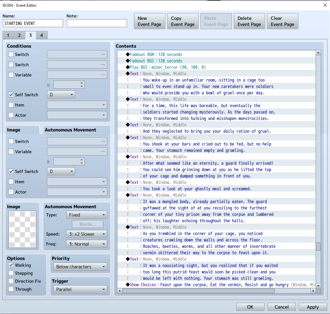Click the Apply button

click(313, 307)
